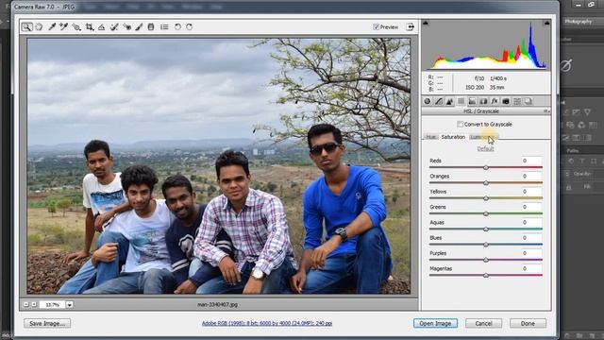Adjust the Reds saturation slider
Viewport: 604px width, 340px height.
(486, 167)
